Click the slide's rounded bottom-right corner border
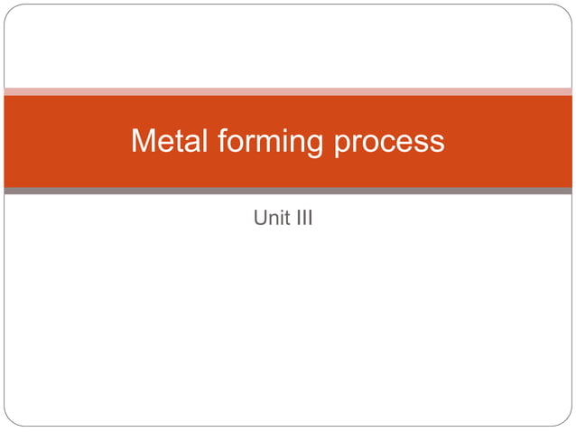 coord(566,420)
